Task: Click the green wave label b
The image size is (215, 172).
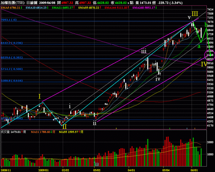Action: 206,25
